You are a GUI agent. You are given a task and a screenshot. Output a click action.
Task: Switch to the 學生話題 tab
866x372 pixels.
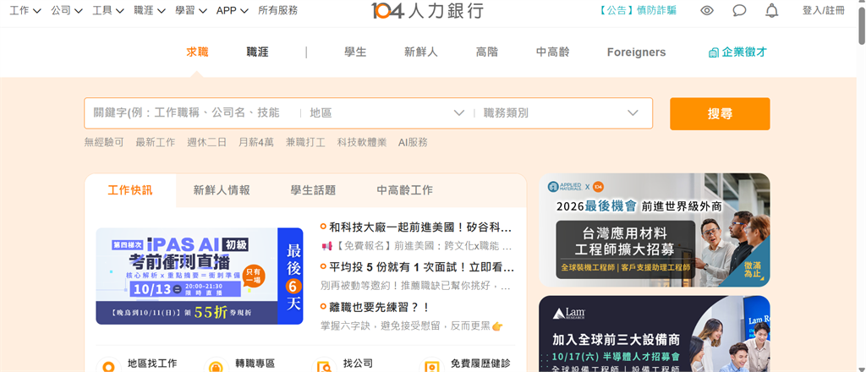tap(313, 190)
